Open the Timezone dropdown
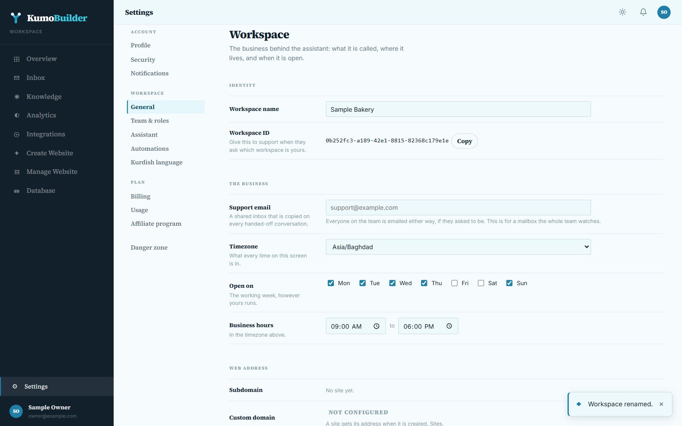The height and width of the screenshot is (426, 682). tap(458, 247)
